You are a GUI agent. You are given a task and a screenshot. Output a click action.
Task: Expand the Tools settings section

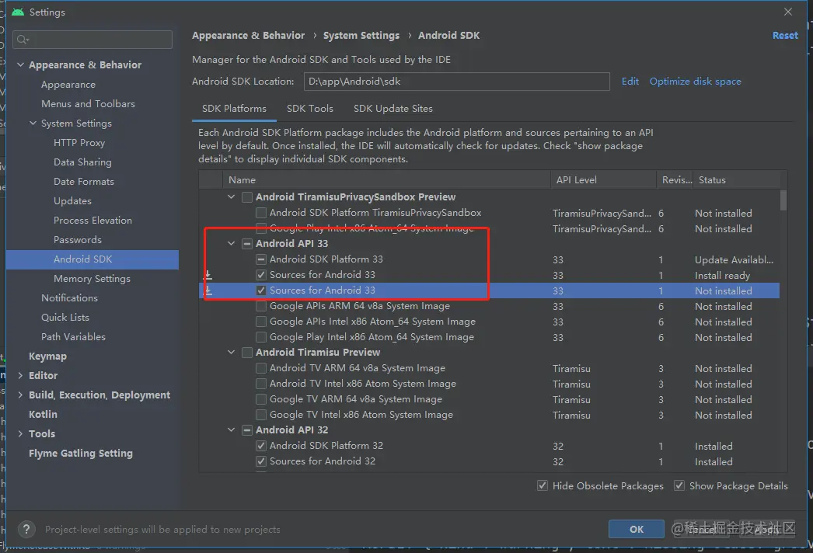21,434
